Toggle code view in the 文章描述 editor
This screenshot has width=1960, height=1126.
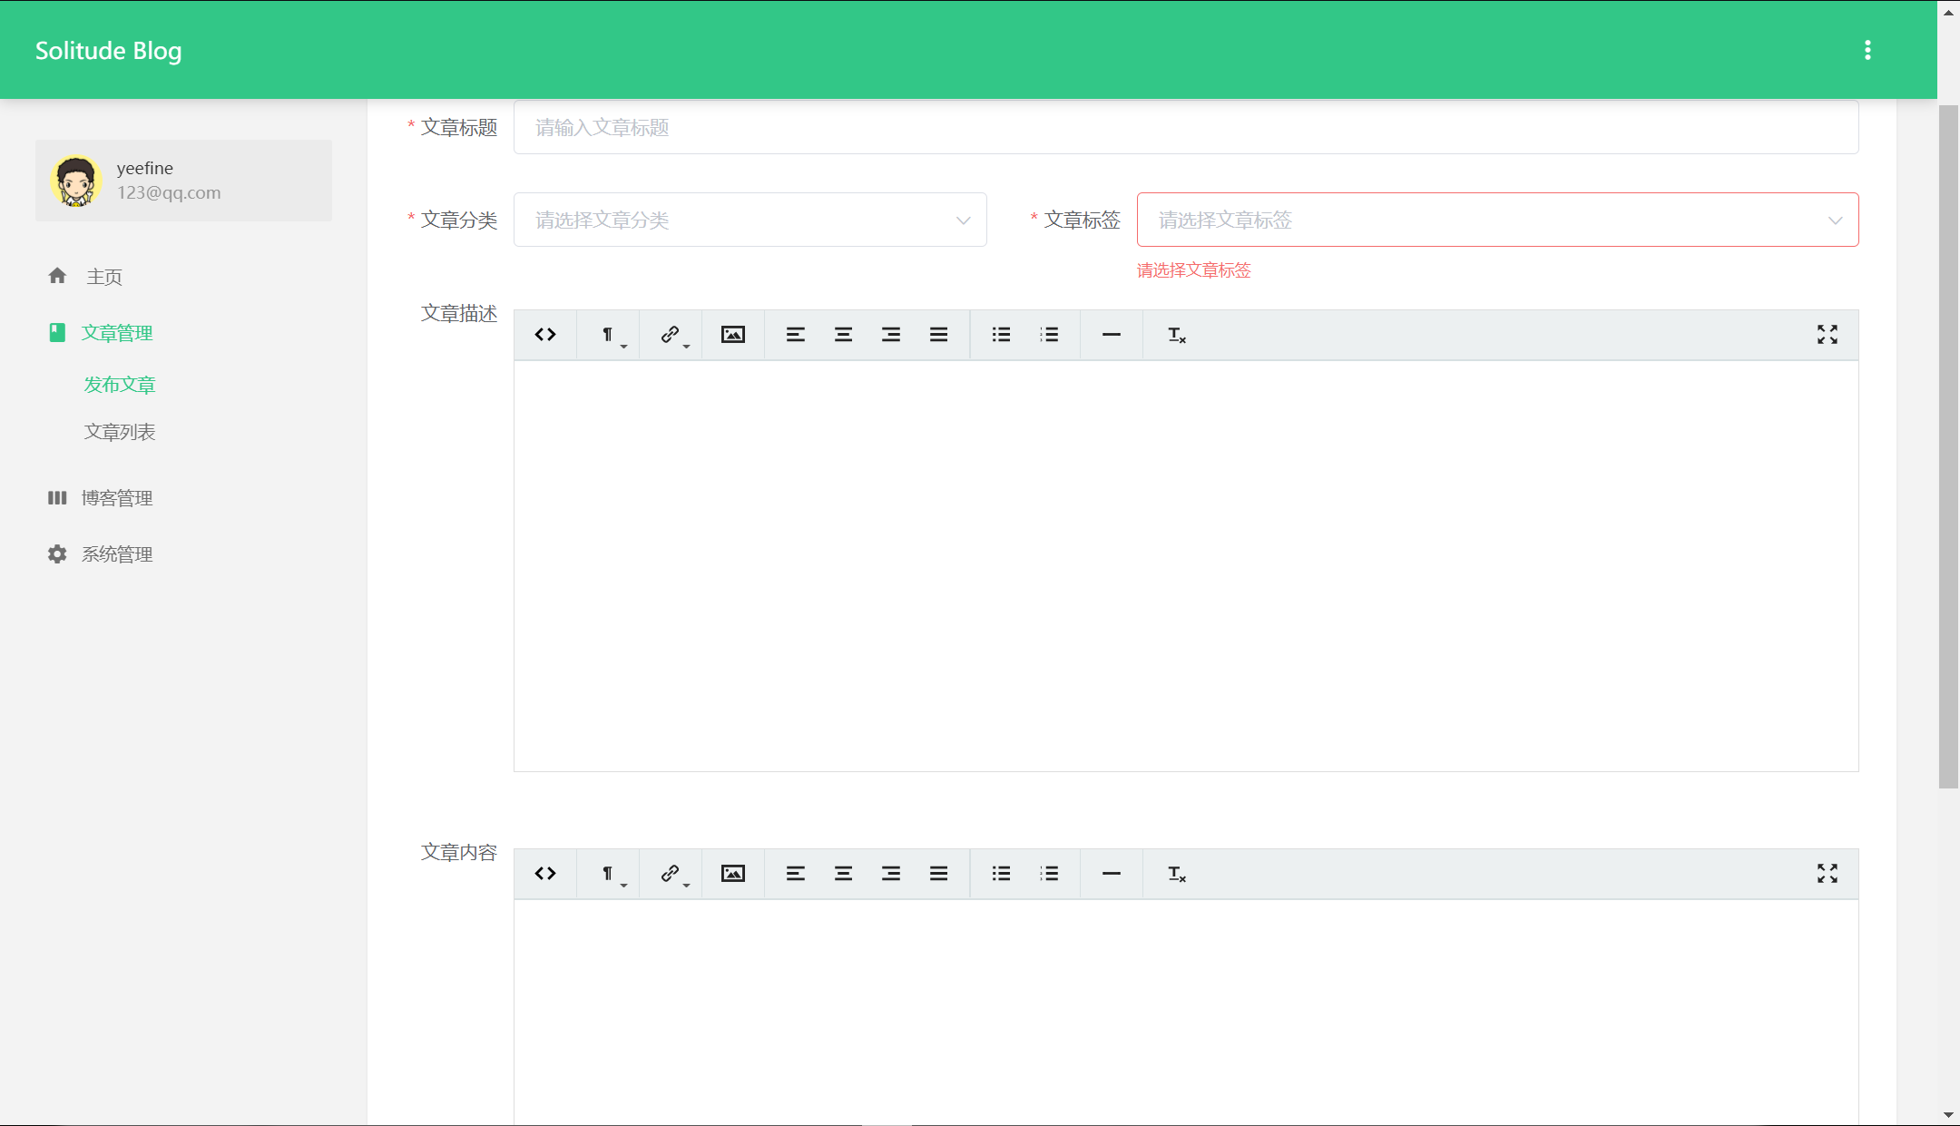[x=545, y=335]
